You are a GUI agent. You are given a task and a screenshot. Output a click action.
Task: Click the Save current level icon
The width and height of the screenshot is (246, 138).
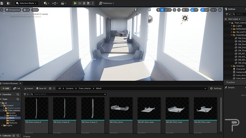click(x=2, y=3)
